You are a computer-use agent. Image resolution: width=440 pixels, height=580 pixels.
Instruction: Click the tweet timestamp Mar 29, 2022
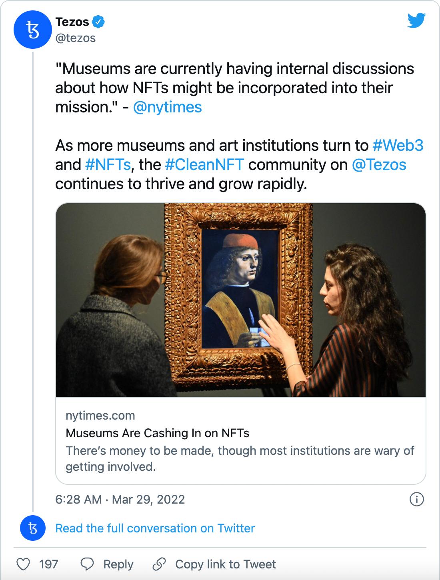pos(120,500)
